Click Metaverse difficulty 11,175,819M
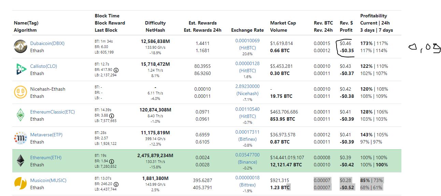 pyautogui.click(x=155, y=133)
